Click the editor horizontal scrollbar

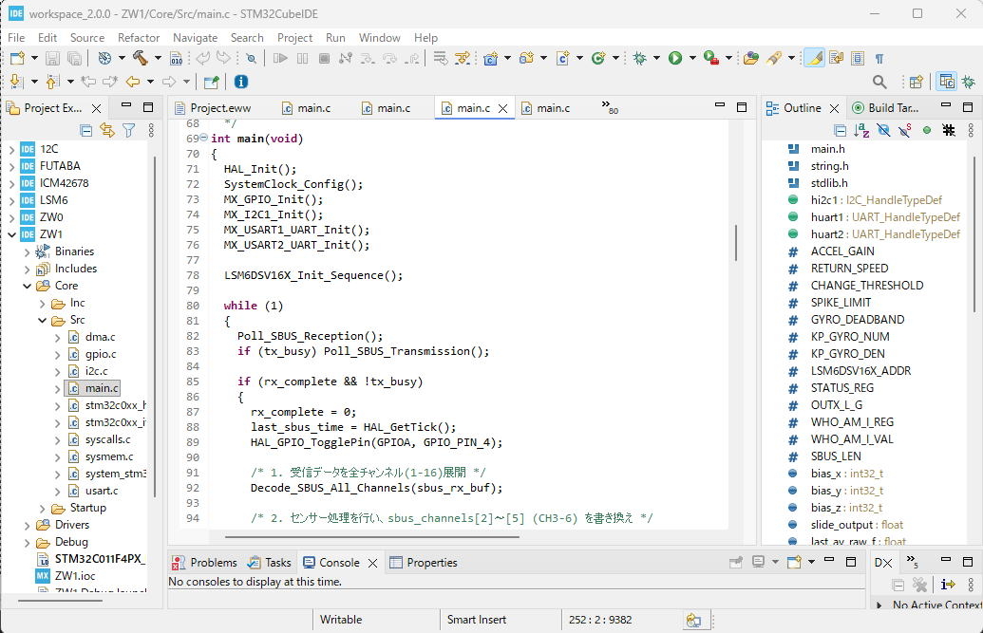(371, 536)
